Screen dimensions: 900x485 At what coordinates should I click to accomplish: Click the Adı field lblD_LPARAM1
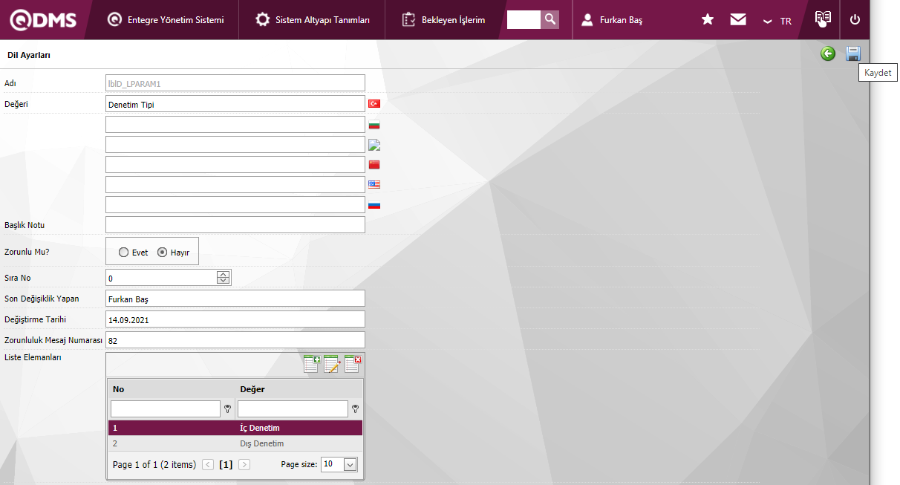click(x=235, y=83)
